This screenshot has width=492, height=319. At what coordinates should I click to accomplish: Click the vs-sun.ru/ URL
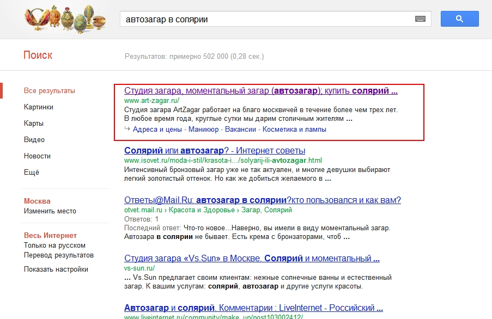[x=139, y=268]
